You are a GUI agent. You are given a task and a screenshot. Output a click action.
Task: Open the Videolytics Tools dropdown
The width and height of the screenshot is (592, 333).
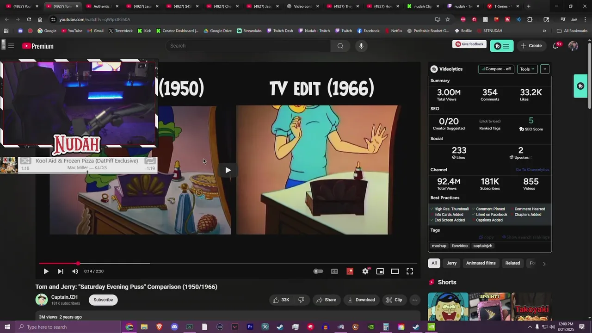pos(527,69)
